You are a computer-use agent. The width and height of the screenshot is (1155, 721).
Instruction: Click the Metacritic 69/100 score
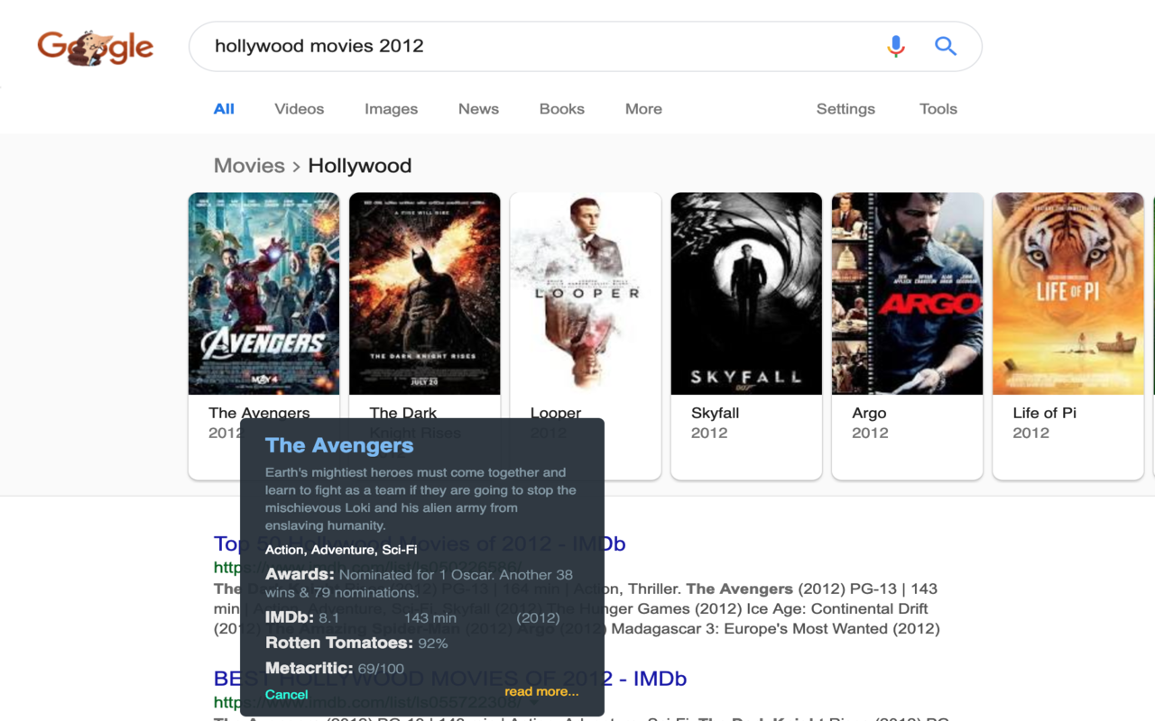(x=335, y=668)
